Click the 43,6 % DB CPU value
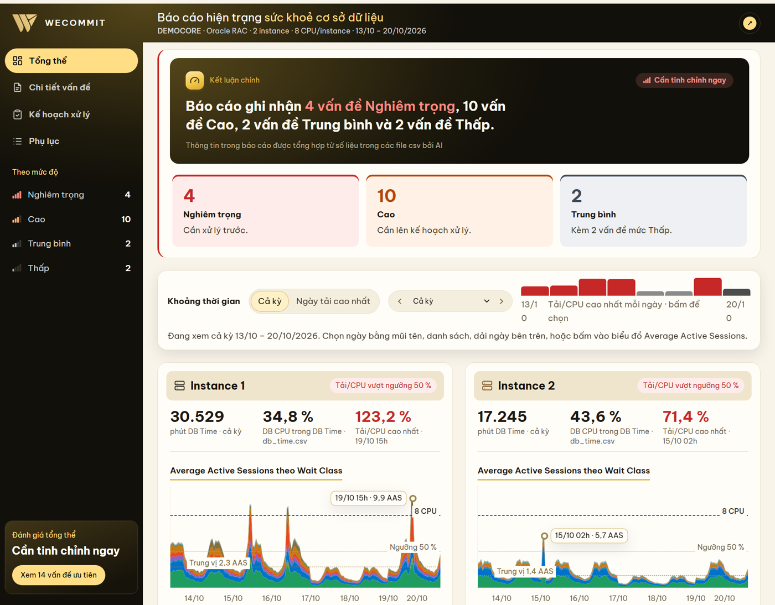Image resolution: width=775 pixels, height=605 pixels. [596, 416]
